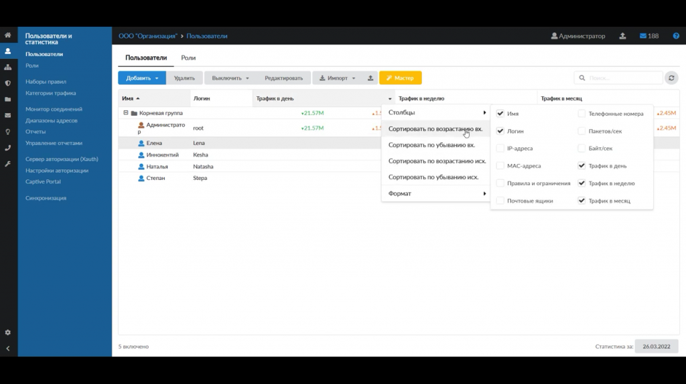Open the Добавить dropdown

tap(142, 78)
